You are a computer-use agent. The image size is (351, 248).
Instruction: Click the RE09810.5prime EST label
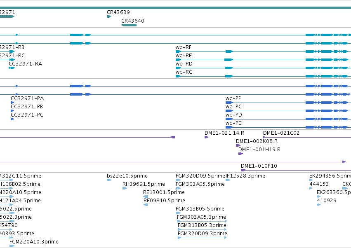click(x=164, y=201)
